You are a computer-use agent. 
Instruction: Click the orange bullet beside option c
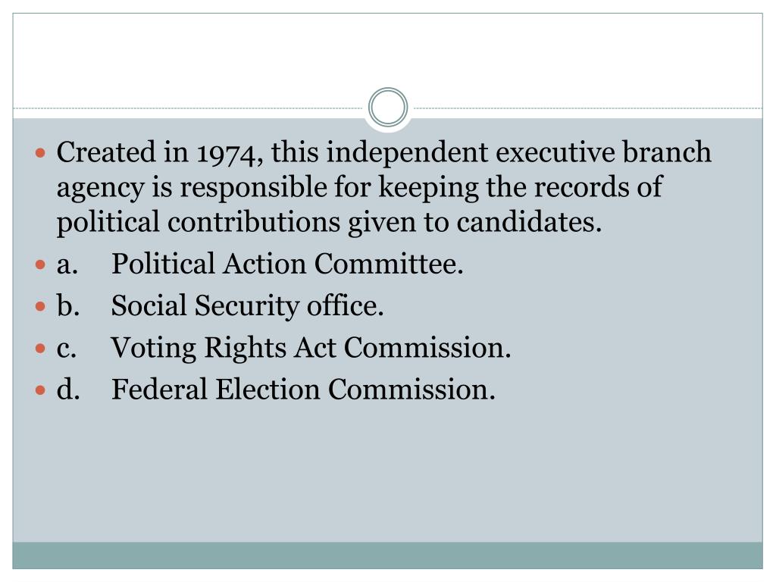[41, 349]
